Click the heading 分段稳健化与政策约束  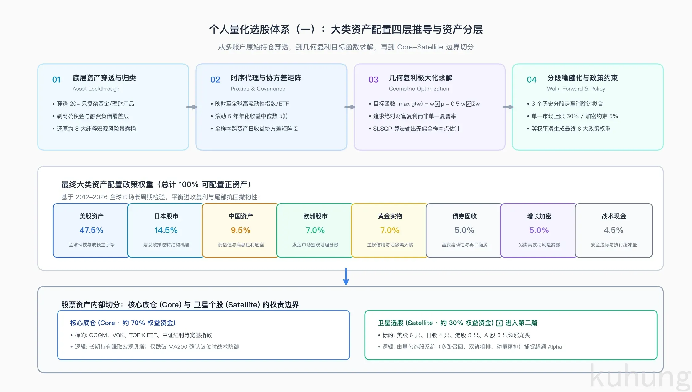pos(583,78)
